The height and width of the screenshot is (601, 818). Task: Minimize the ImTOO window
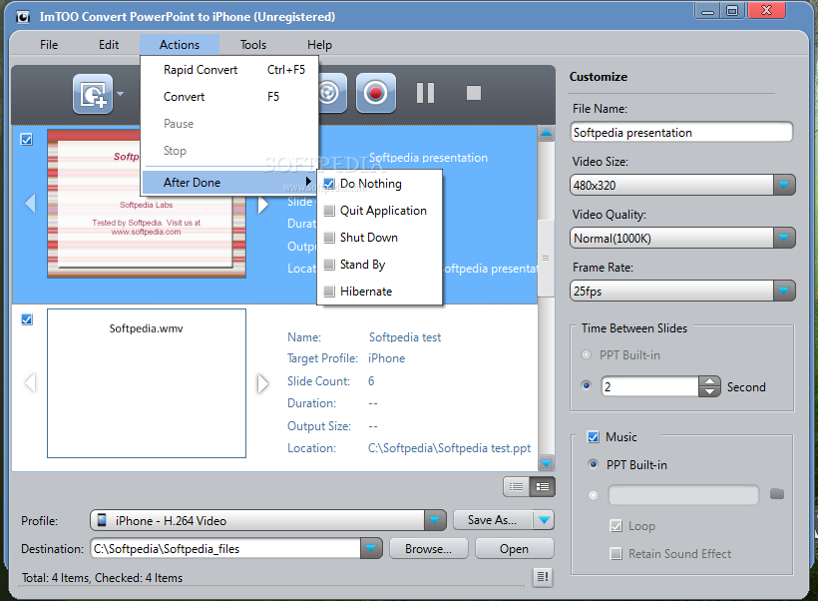click(708, 11)
